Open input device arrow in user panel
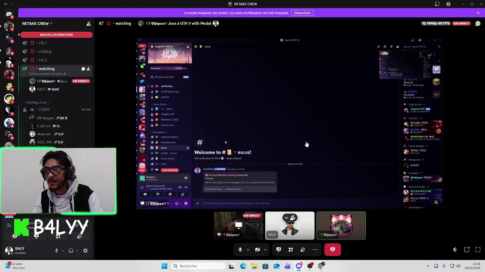Screen dimensions: 485x272 [63, 250]
